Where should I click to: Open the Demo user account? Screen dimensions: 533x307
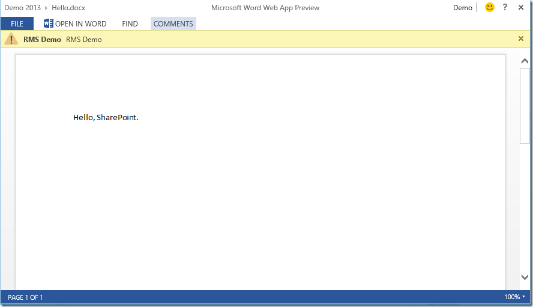(x=463, y=8)
